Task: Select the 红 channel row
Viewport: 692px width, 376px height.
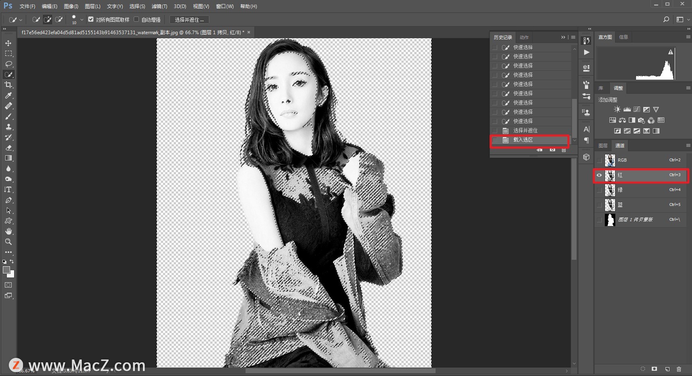Action: pos(641,175)
